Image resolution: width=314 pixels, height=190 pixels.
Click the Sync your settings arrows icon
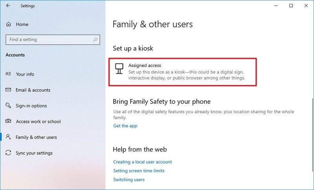click(8, 153)
